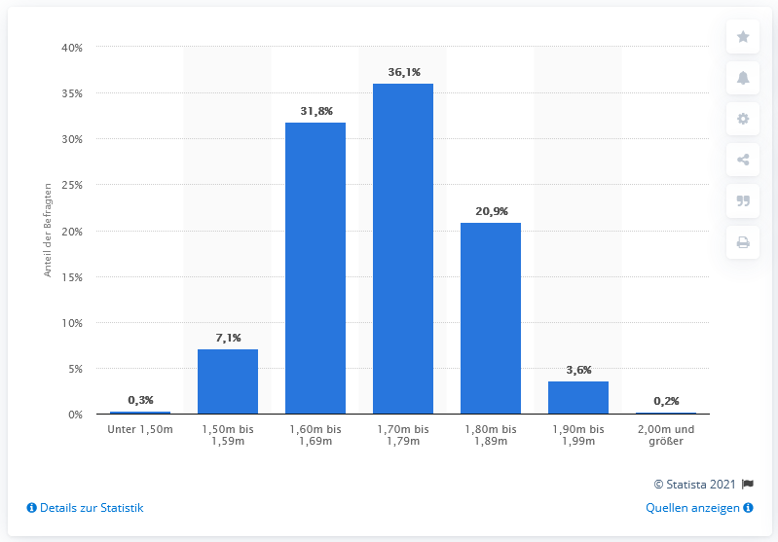The image size is (778, 542).
Task: Click the 36,1% data label
Action: click(403, 72)
